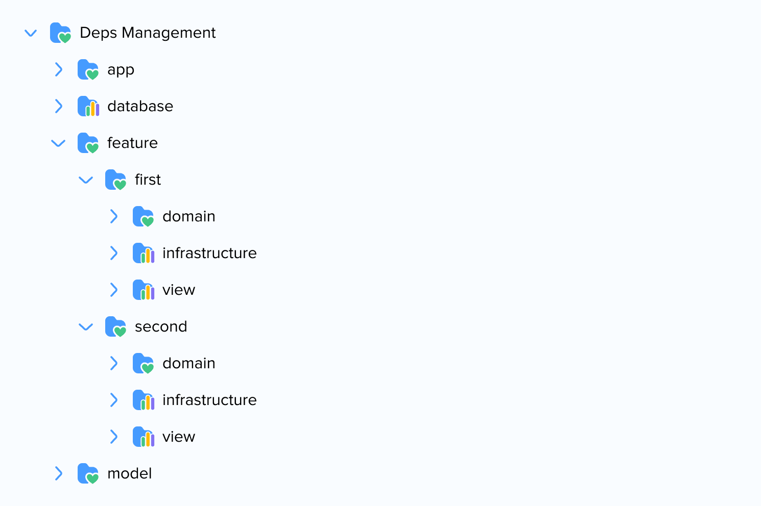Click the Deps Management folder icon

60,33
